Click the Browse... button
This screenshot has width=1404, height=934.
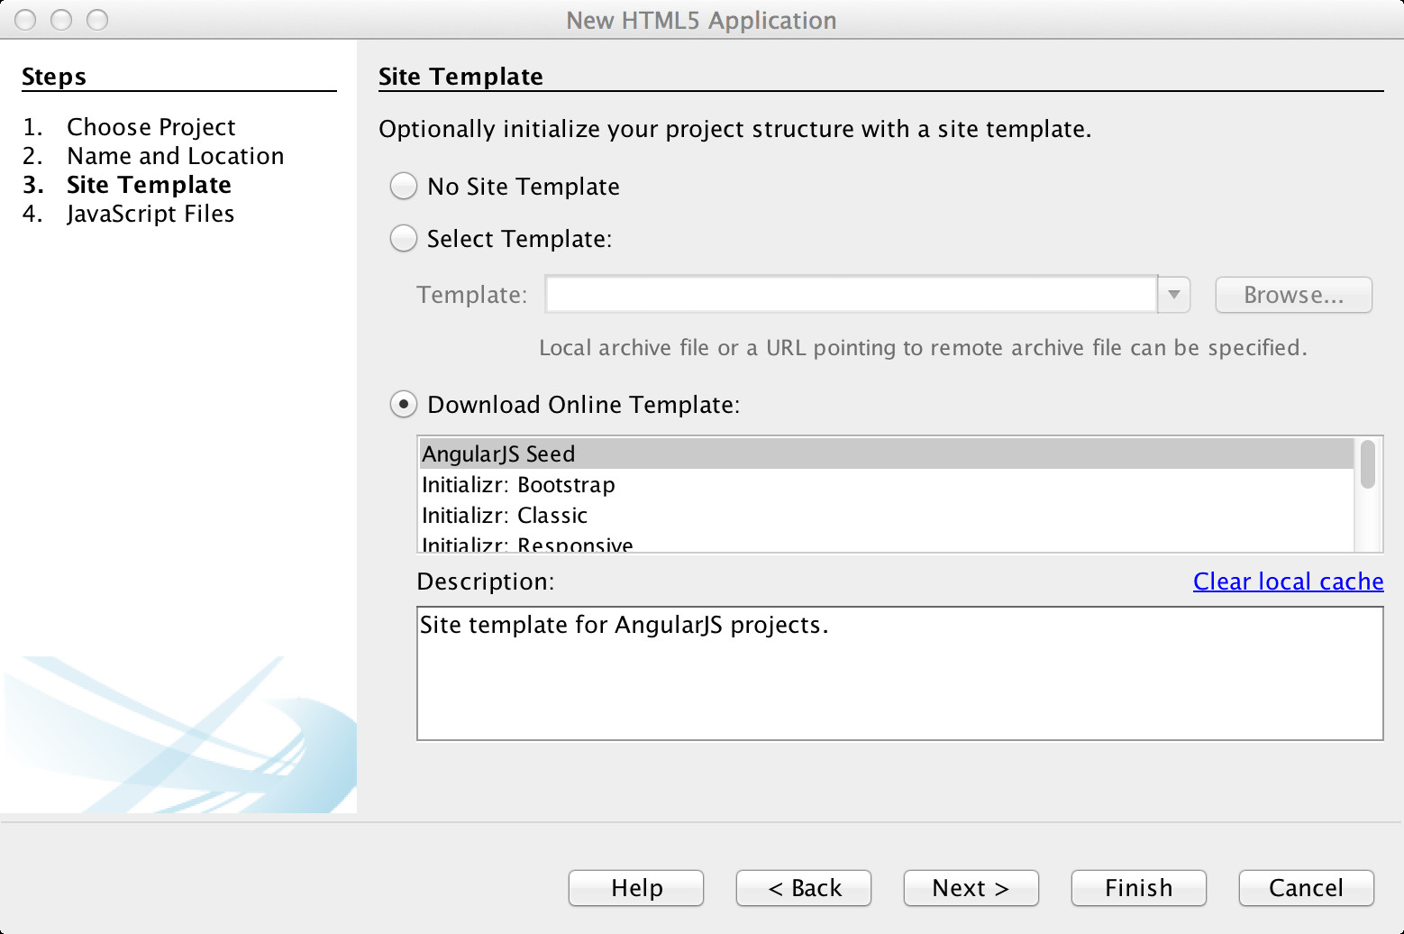[x=1293, y=295]
